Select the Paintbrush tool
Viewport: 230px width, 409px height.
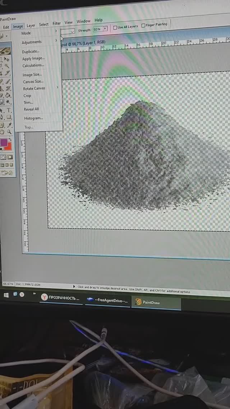tap(7, 82)
